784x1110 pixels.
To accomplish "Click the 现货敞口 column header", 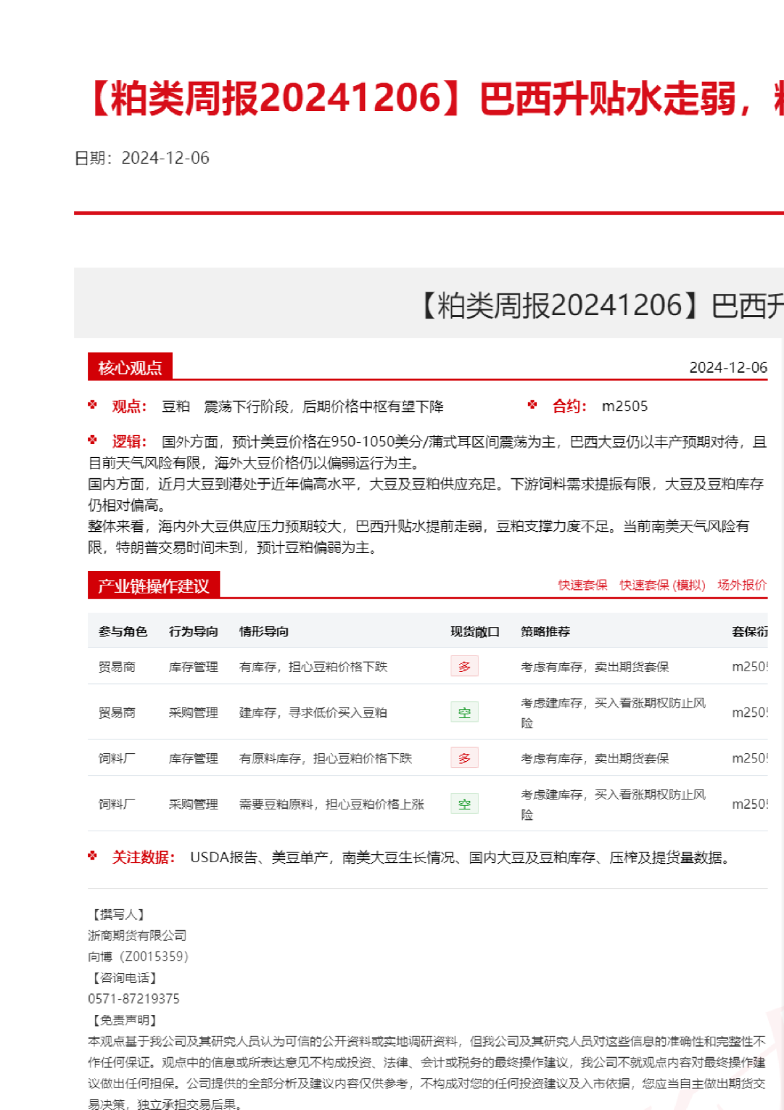I will pos(474,632).
